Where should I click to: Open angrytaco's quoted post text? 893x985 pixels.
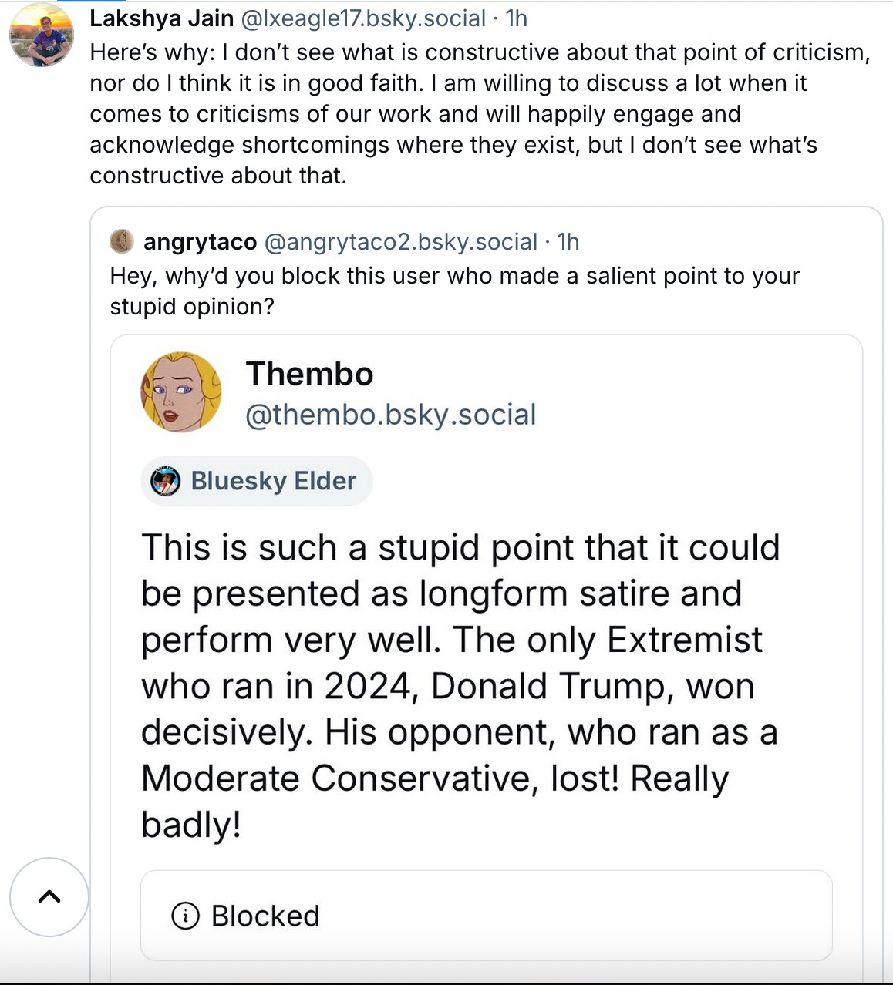[455, 291]
